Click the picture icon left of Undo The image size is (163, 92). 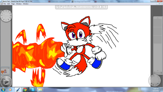coord(72,7)
